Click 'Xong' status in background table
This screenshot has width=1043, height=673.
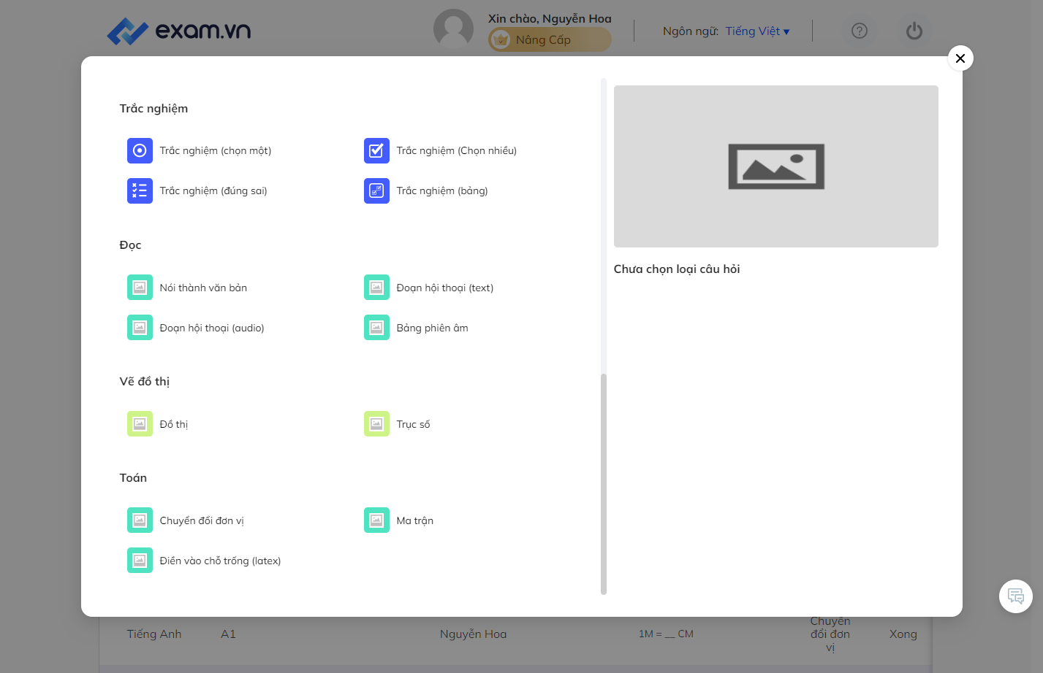coord(903,634)
